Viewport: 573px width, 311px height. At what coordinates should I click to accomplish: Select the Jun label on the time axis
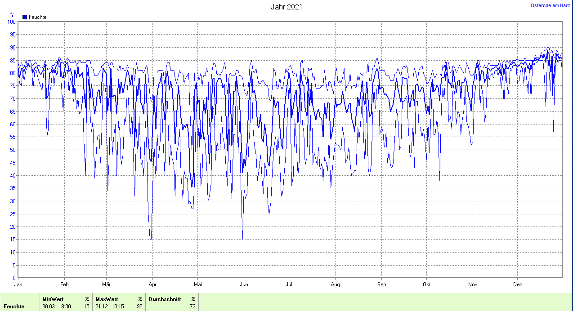pos(244,284)
